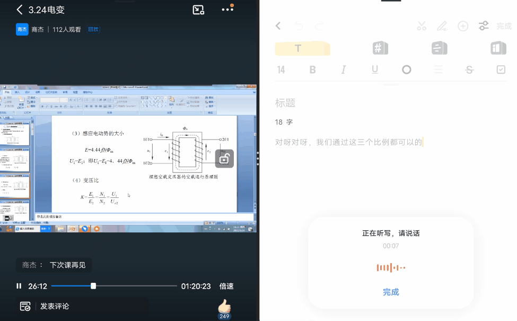Unlock the video screen lock icon
The height and width of the screenshot is (321, 517).
(x=224, y=159)
